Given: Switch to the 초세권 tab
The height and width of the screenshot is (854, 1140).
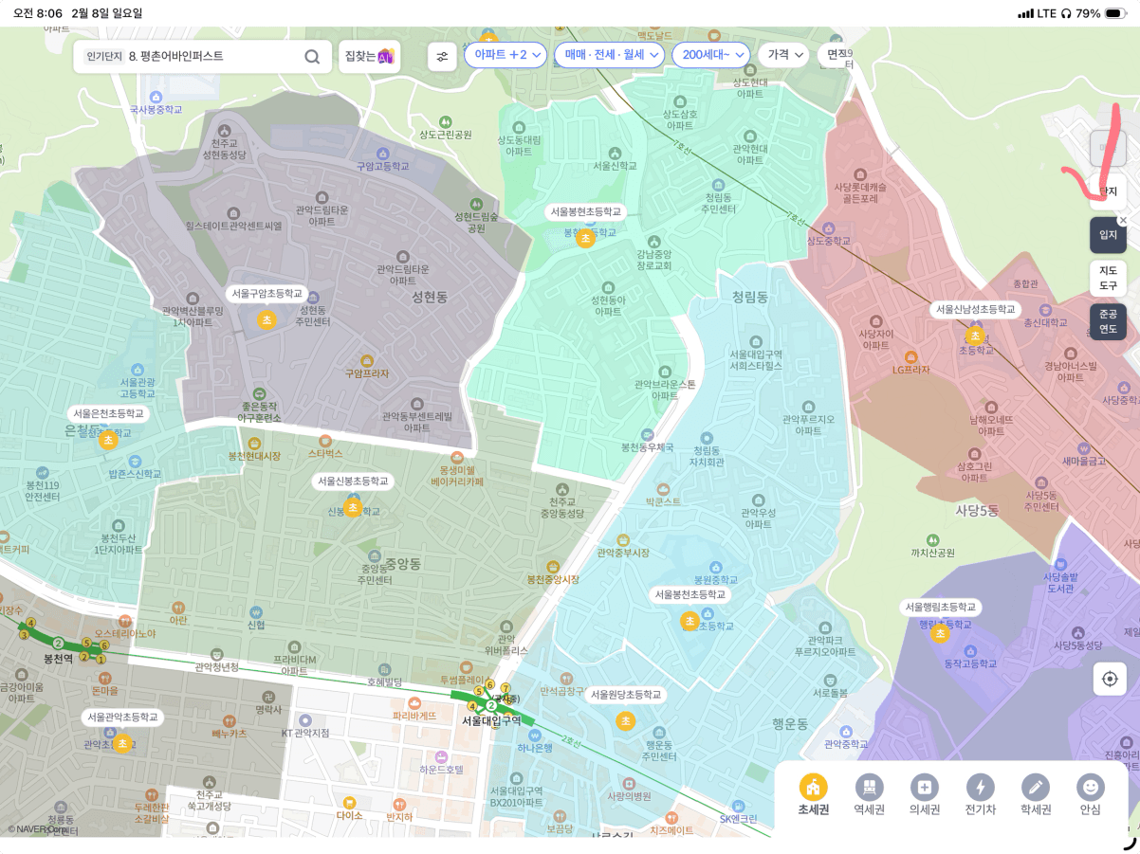Looking at the screenshot, I should (813, 794).
